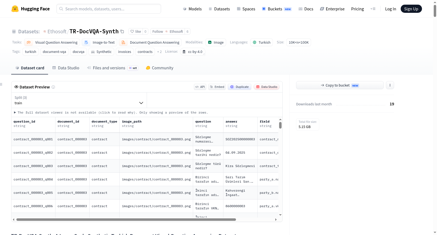Click the table scroll-down arrow
Viewport: 437px width, 235px height.
(280, 215)
